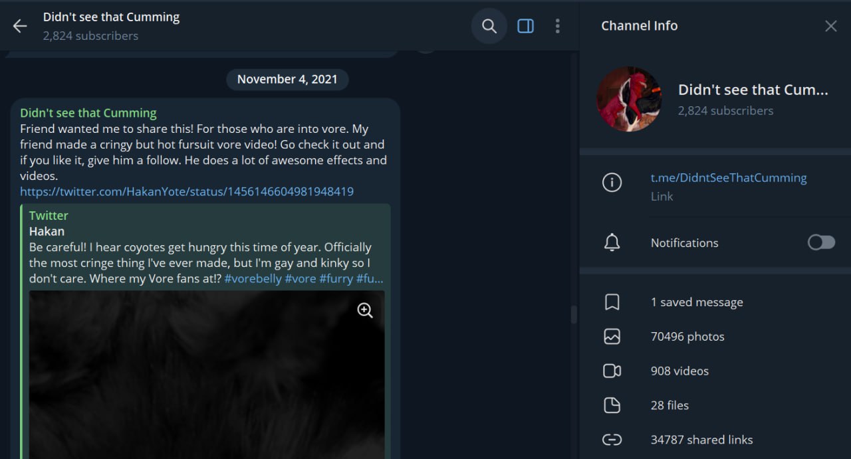Viewport: 851px width, 459px height.
Task: Click the preview text starting "Be careful!"
Action: pos(206,262)
